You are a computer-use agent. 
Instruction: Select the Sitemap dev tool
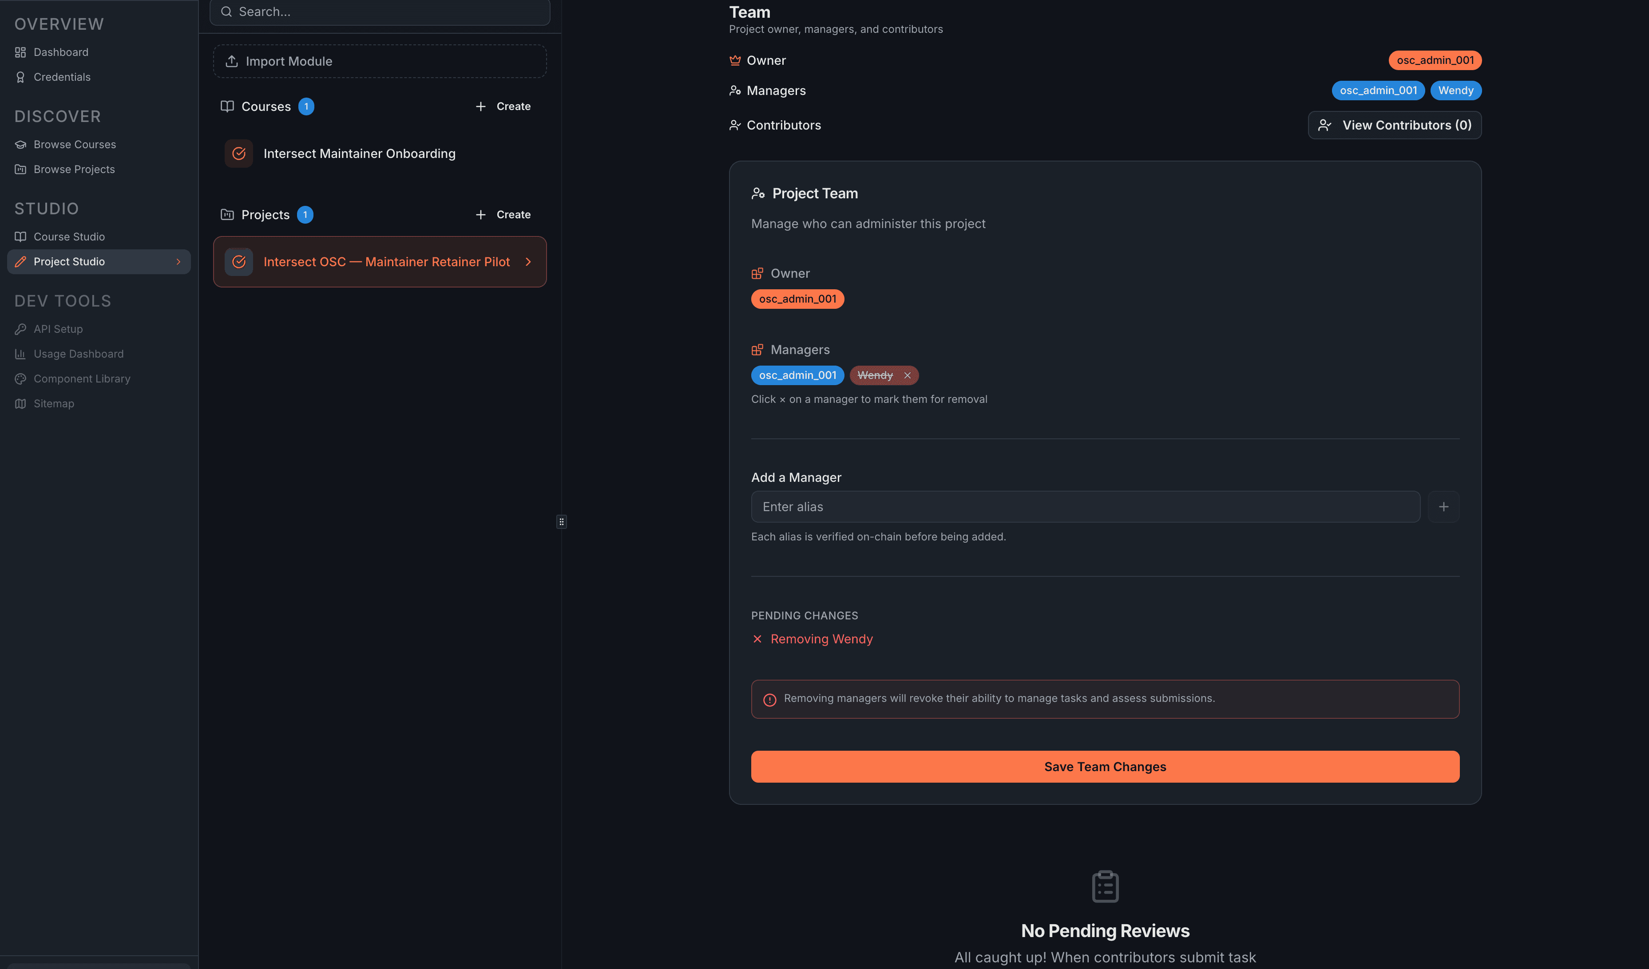pyautogui.click(x=53, y=403)
